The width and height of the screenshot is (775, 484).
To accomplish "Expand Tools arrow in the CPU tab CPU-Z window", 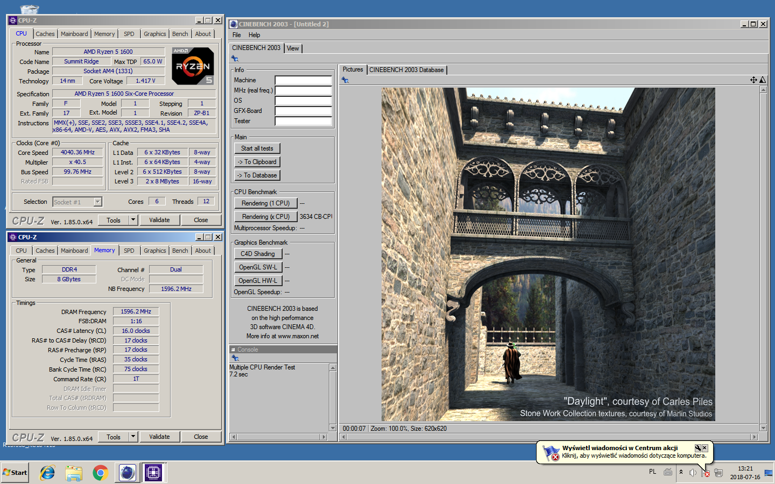I will coord(133,220).
